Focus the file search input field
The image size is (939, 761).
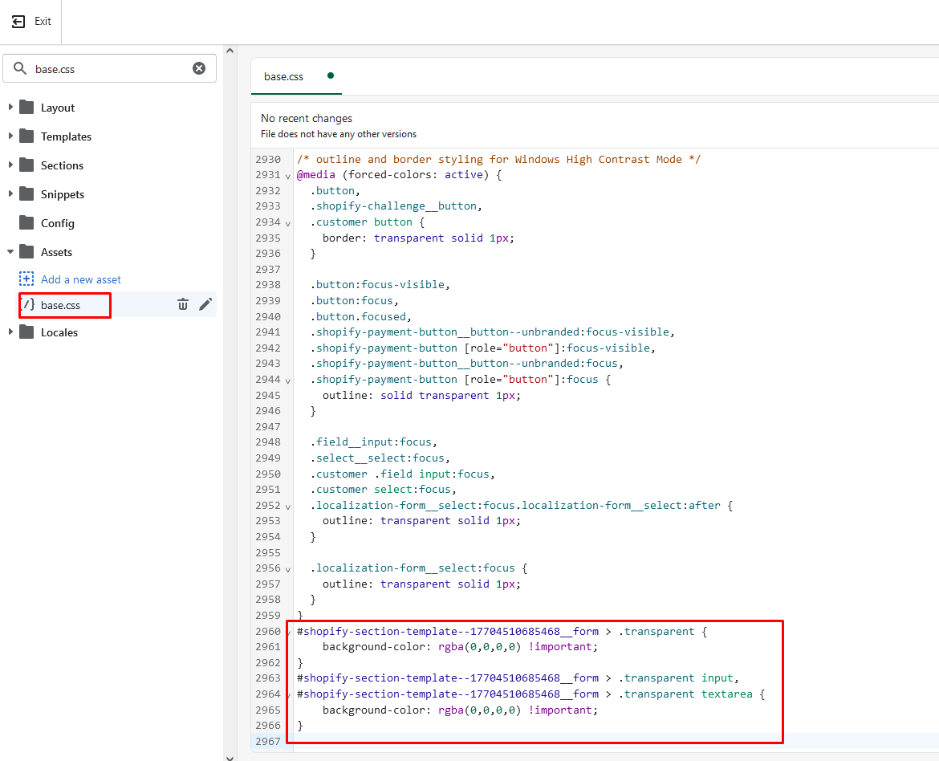tap(110, 68)
